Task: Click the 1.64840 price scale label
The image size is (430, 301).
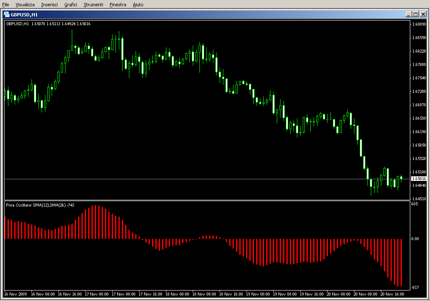Action: (x=420, y=185)
